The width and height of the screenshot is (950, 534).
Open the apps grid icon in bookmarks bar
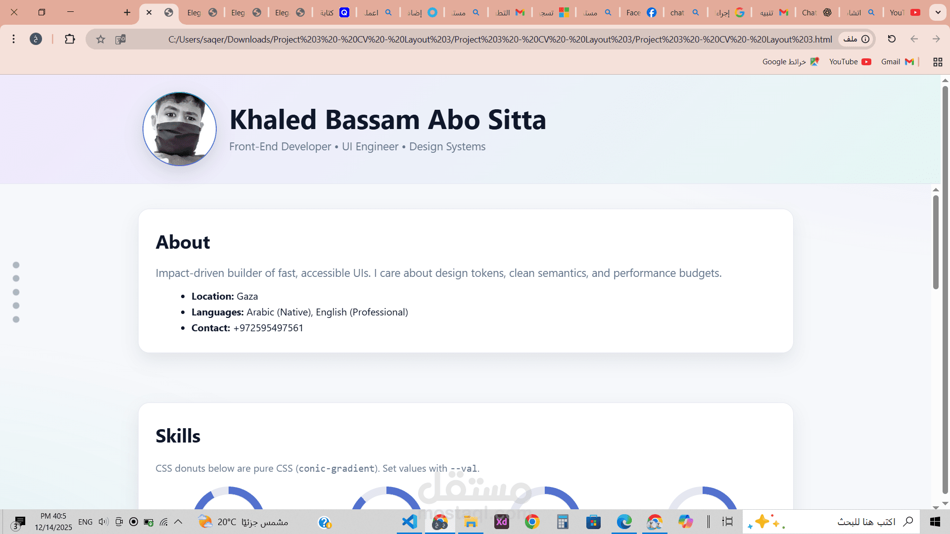938,62
